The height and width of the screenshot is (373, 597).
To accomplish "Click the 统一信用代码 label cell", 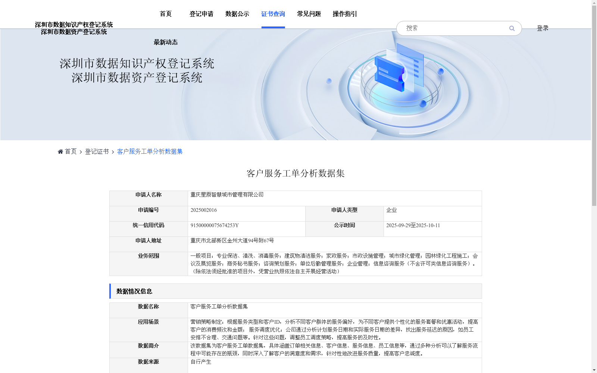I will click(x=149, y=229).
